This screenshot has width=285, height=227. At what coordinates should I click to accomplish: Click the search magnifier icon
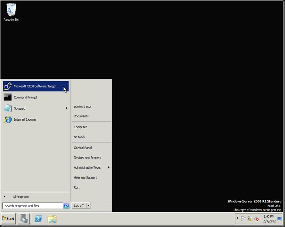(x=66, y=206)
